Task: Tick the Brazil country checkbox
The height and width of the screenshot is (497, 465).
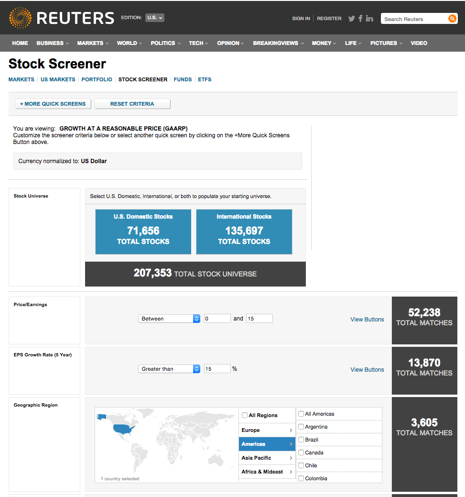Action: tap(301, 439)
